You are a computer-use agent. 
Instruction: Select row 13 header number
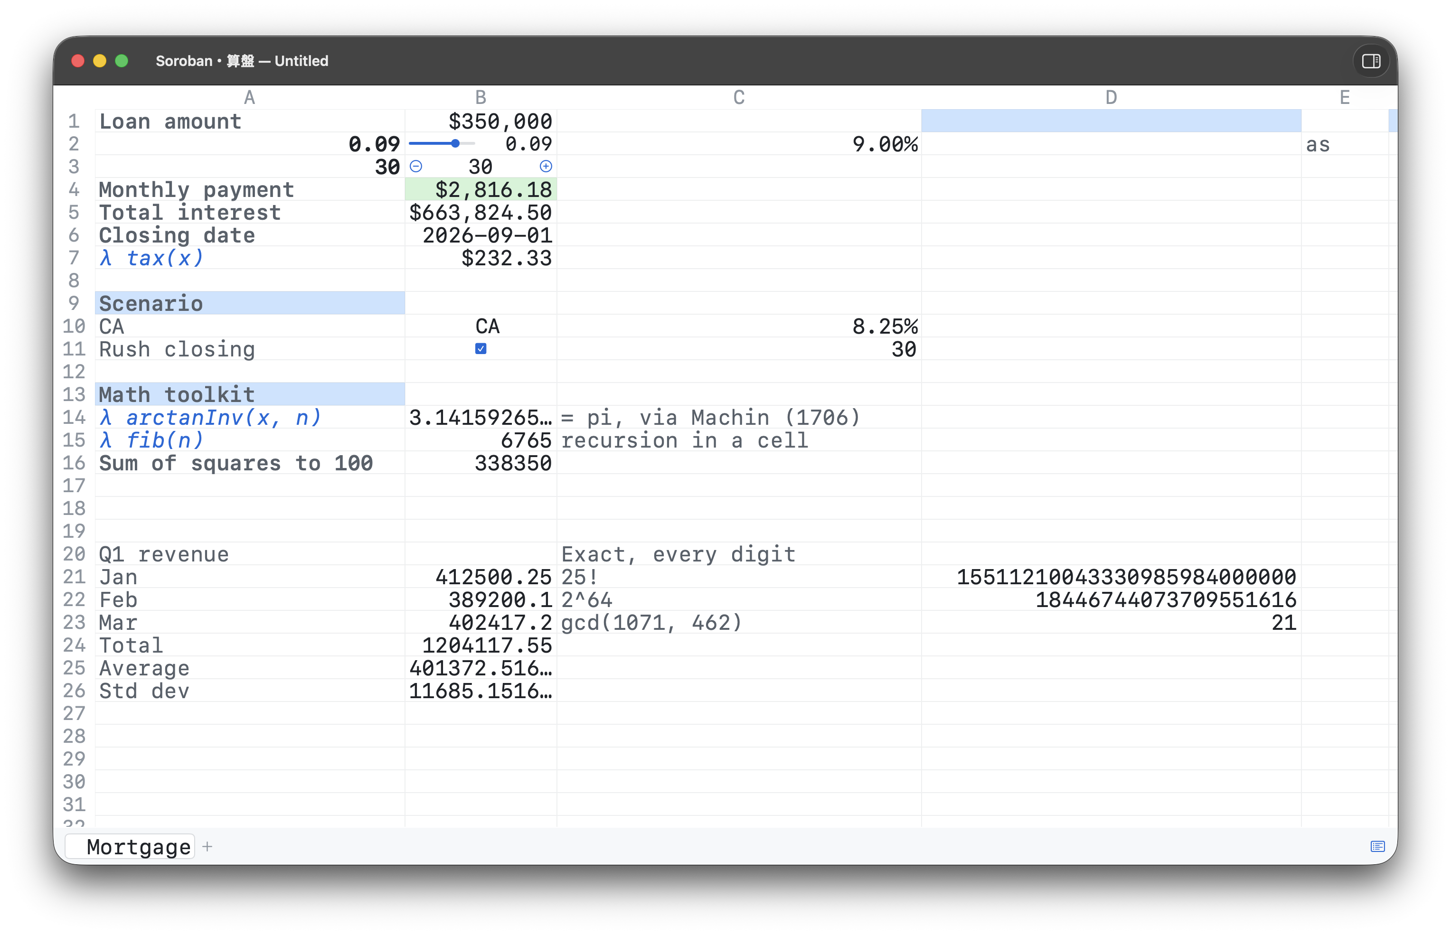pyautogui.click(x=74, y=394)
